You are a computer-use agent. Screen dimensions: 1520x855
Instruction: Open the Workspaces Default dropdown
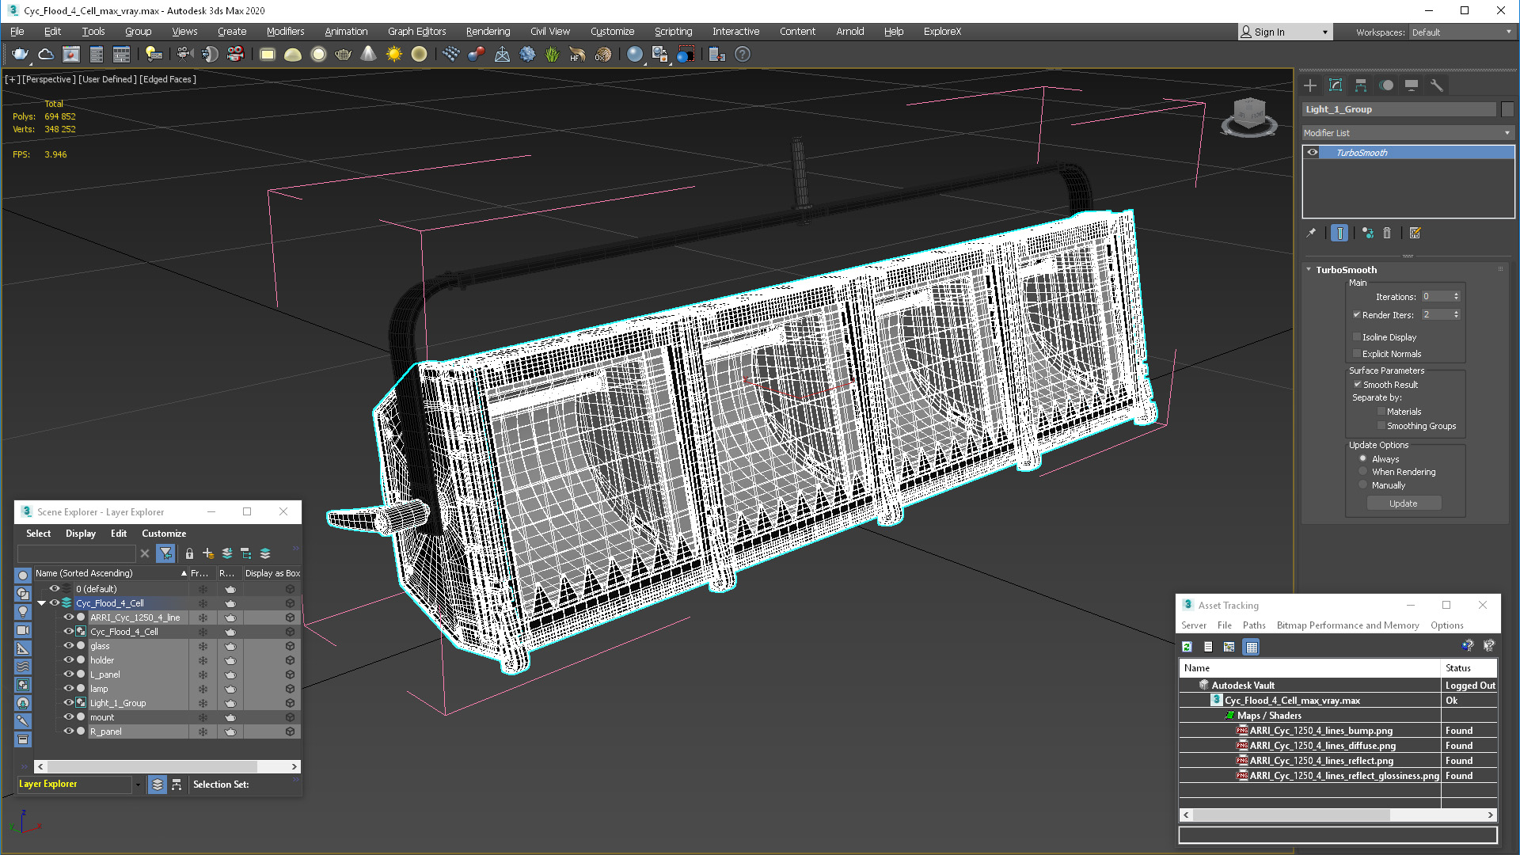coord(1461,32)
